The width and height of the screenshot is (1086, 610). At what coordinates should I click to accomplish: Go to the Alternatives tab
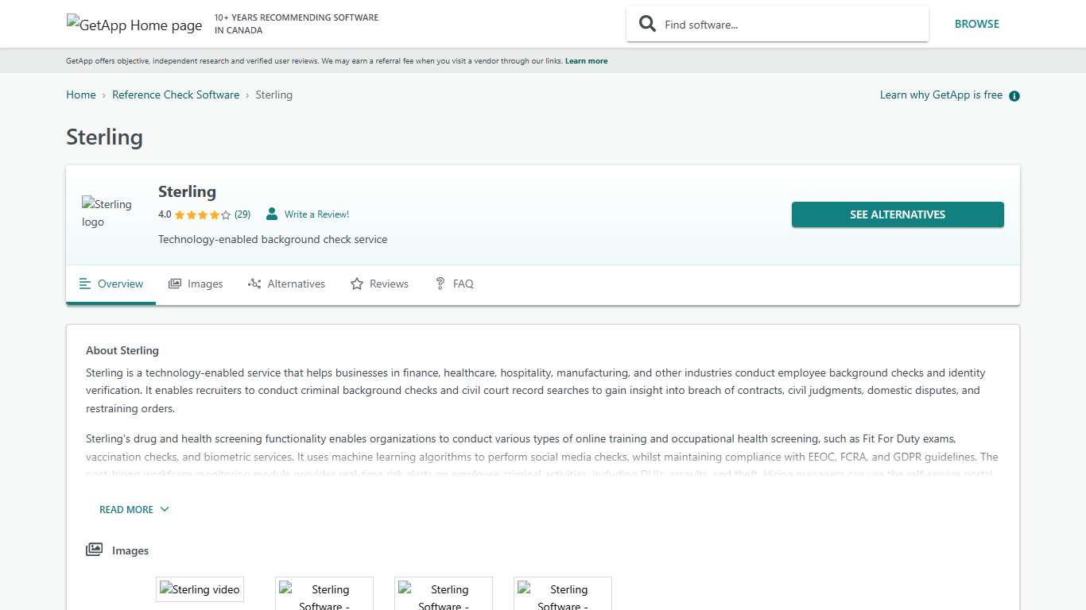[x=286, y=284]
